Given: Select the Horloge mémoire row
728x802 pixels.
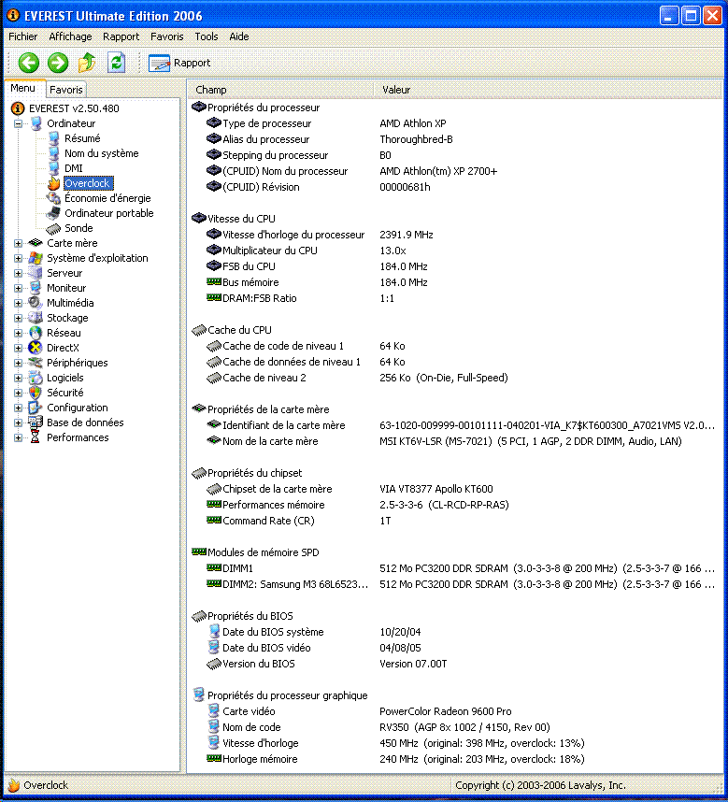Looking at the screenshot, I should 454,759.
